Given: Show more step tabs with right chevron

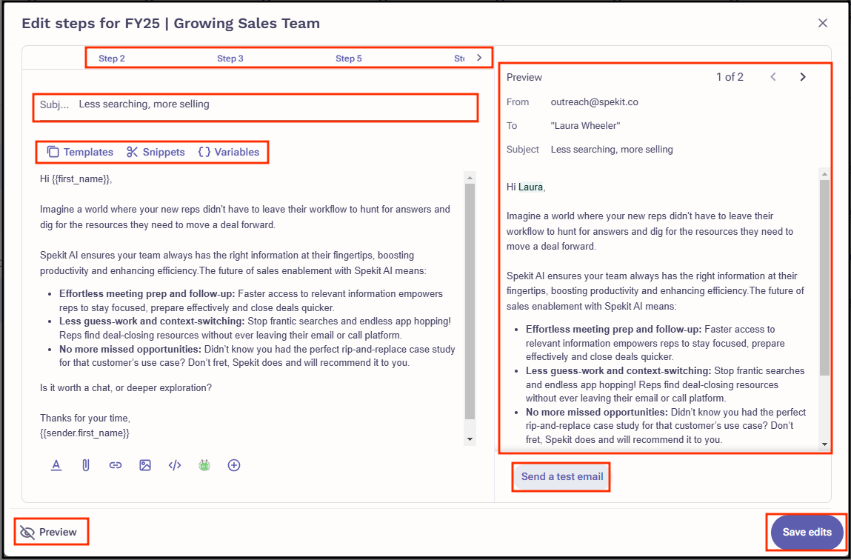Looking at the screenshot, I should (x=478, y=58).
